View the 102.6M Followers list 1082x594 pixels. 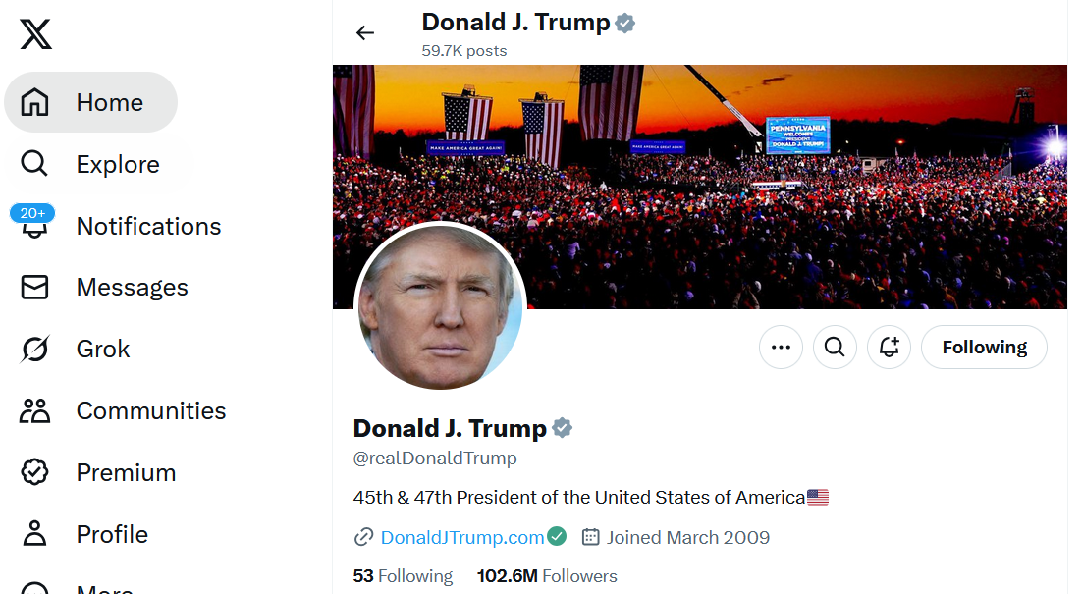tap(547, 576)
